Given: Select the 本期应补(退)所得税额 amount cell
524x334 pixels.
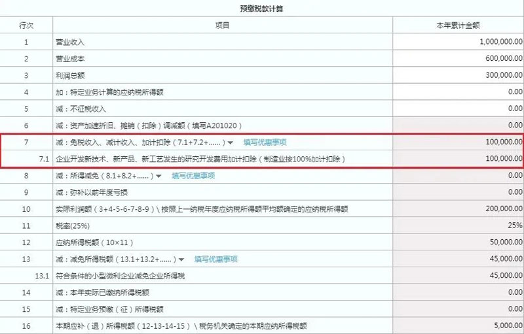Looking at the screenshot, I should (458, 326).
